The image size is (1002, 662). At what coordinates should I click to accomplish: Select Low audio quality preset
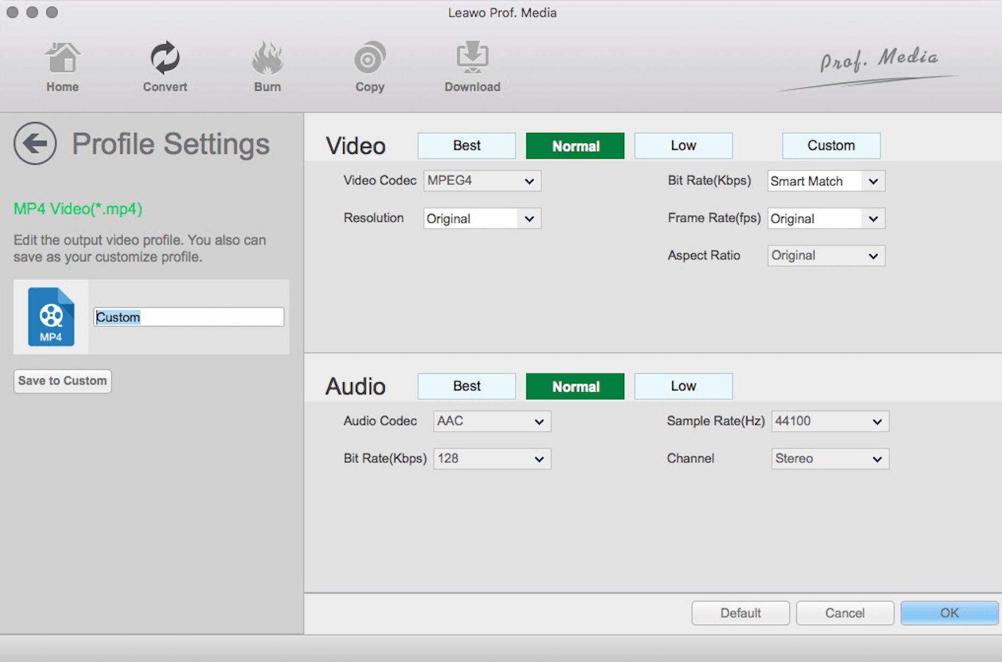point(683,386)
